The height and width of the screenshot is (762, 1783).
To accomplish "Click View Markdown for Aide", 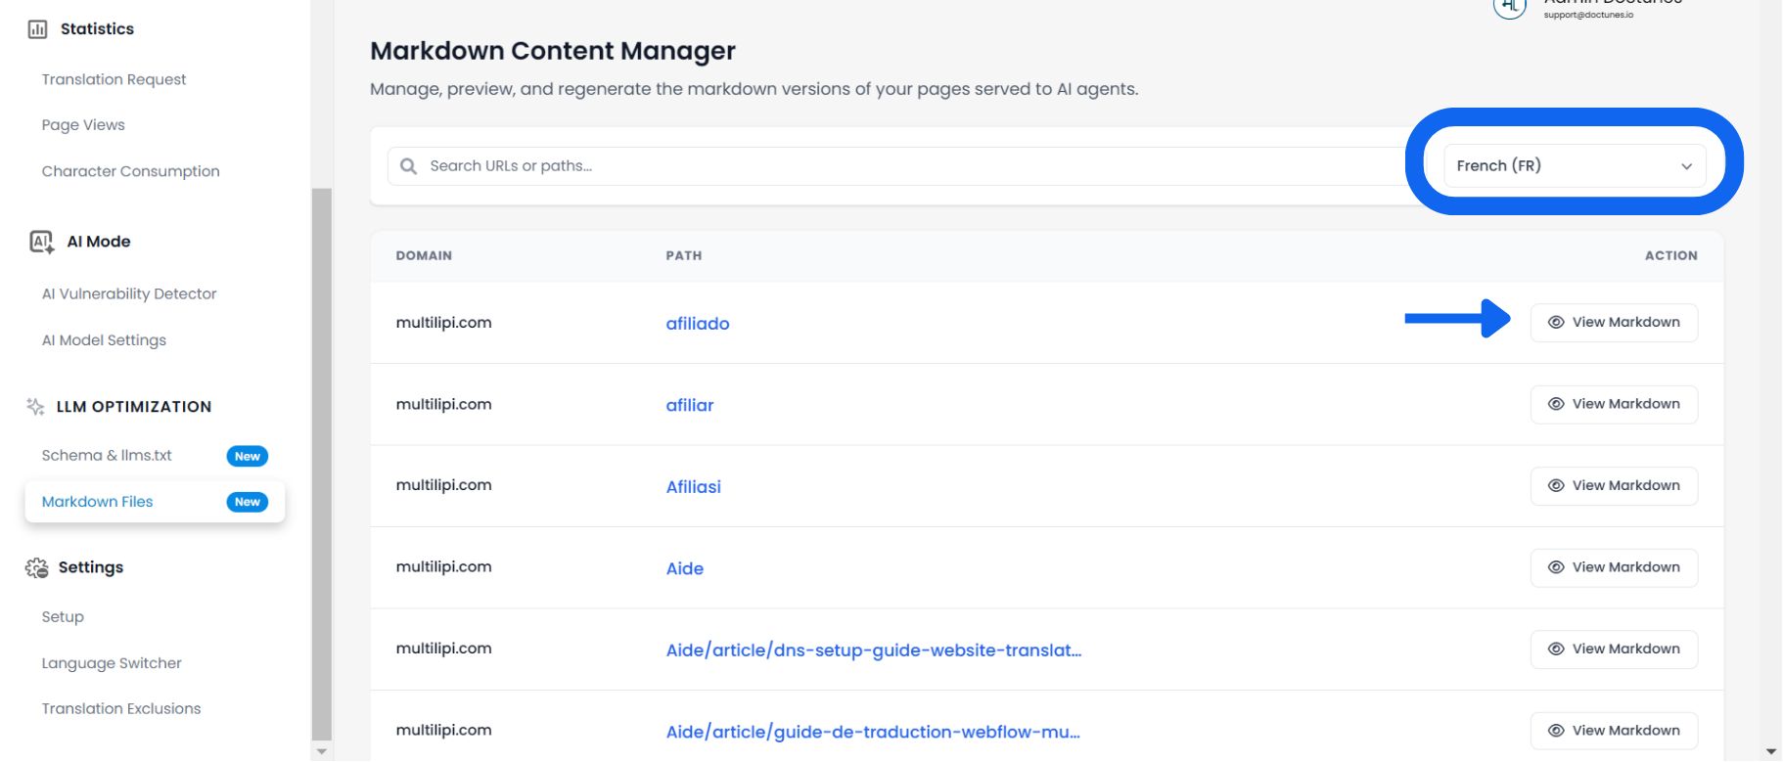I will point(1614,567).
